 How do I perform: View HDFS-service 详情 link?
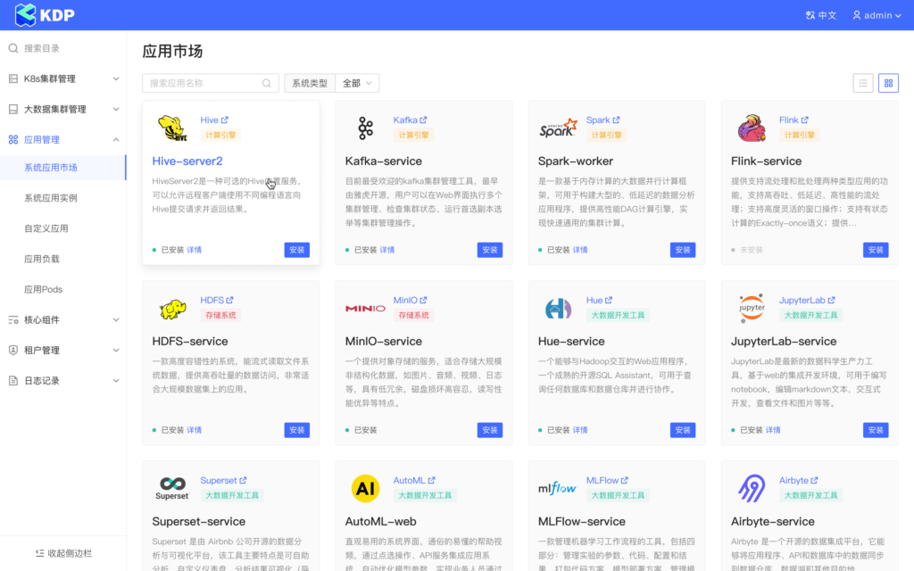[194, 430]
